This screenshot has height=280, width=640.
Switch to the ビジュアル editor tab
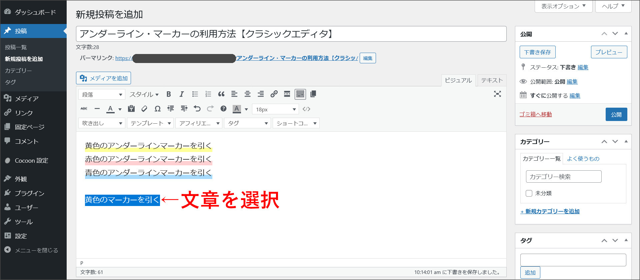coord(458,80)
